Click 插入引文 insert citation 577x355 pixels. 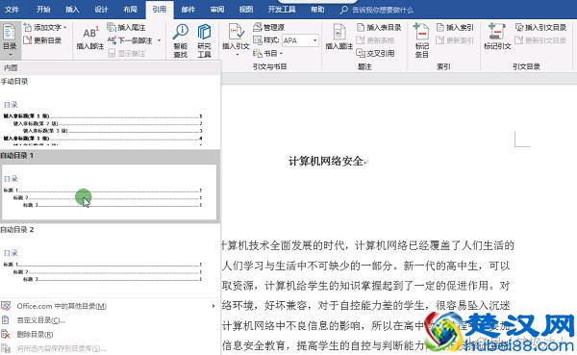pyautogui.click(x=236, y=39)
